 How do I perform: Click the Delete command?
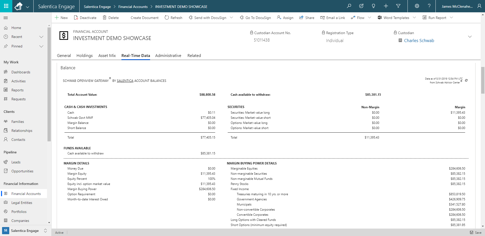111,18
